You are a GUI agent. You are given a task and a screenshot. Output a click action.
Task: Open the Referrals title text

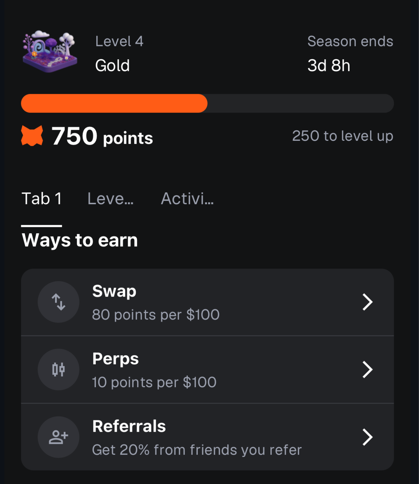pyautogui.click(x=129, y=426)
